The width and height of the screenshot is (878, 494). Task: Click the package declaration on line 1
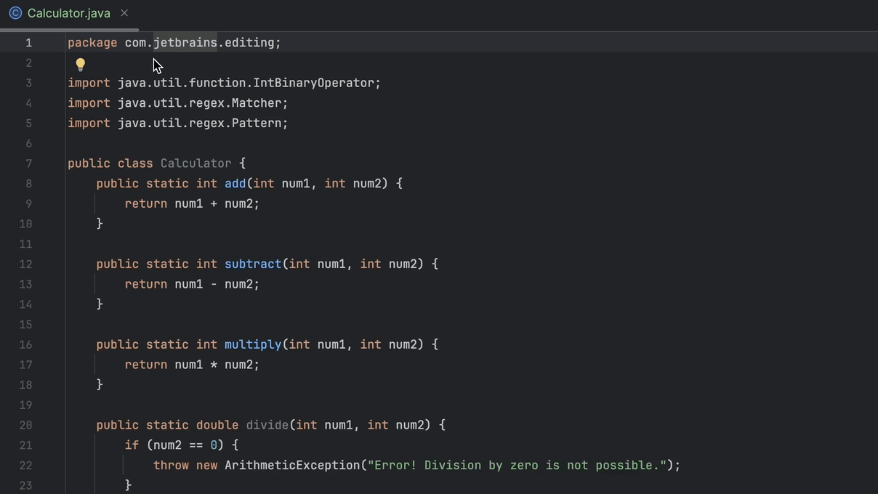click(x=174, y=42)
